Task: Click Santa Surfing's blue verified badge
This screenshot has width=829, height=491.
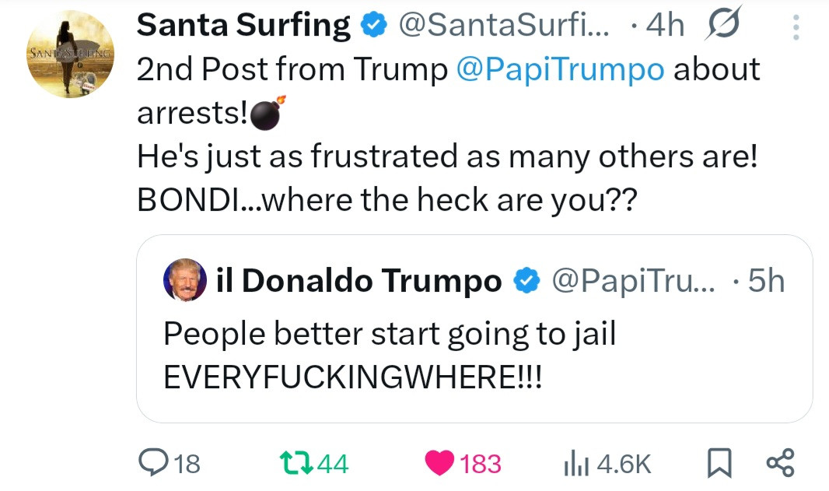Action: (x=375, y=27)
